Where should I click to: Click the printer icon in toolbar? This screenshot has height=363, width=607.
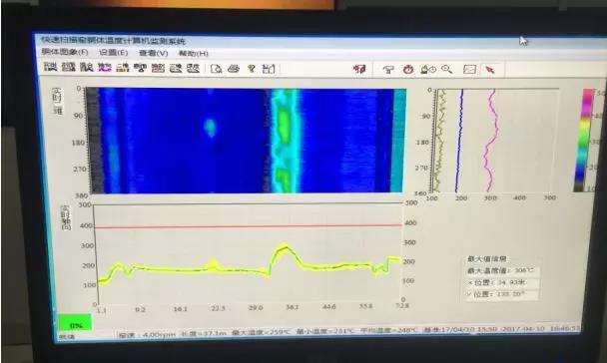234,69
